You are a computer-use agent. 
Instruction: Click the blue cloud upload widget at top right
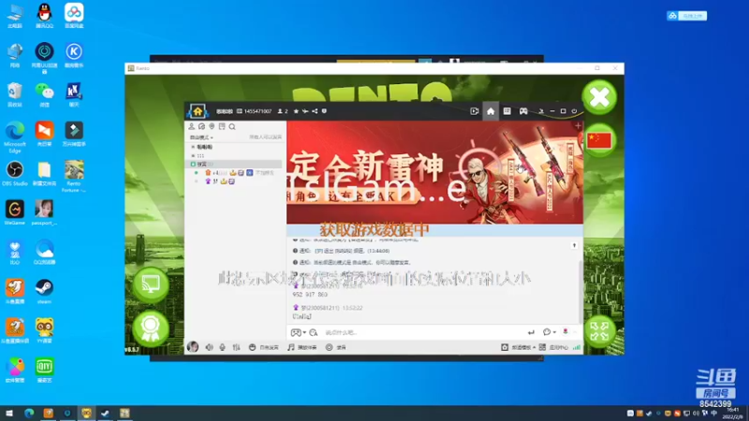click(x=687, y=16)
